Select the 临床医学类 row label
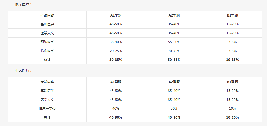Viewport: 267px width, 126px height. 47,108
